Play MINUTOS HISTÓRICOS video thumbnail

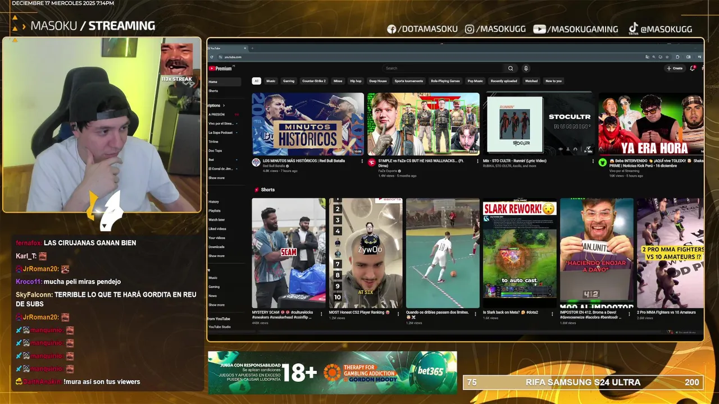[x=308, y=124]
